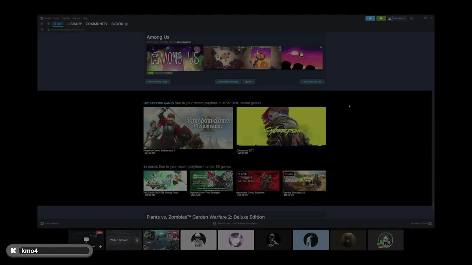Open Digimon Story Time Stranger thumbnail
The image size is (472, 265).
pyautogui.click(x=211, y=181)
